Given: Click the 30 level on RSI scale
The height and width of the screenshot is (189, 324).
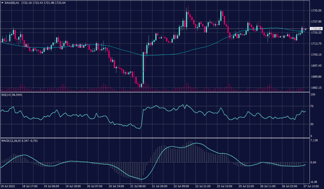Looking at the screenshot, I should coord(312,124).
